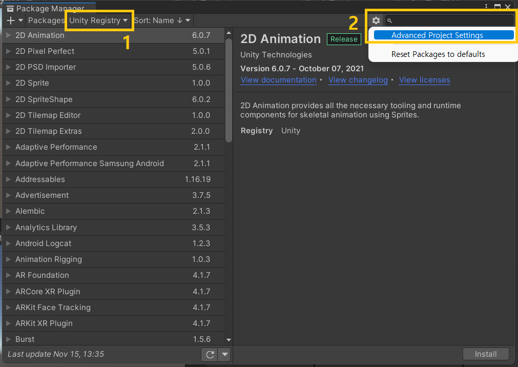Expand the 2D SpriteShape package

[8, 99]
